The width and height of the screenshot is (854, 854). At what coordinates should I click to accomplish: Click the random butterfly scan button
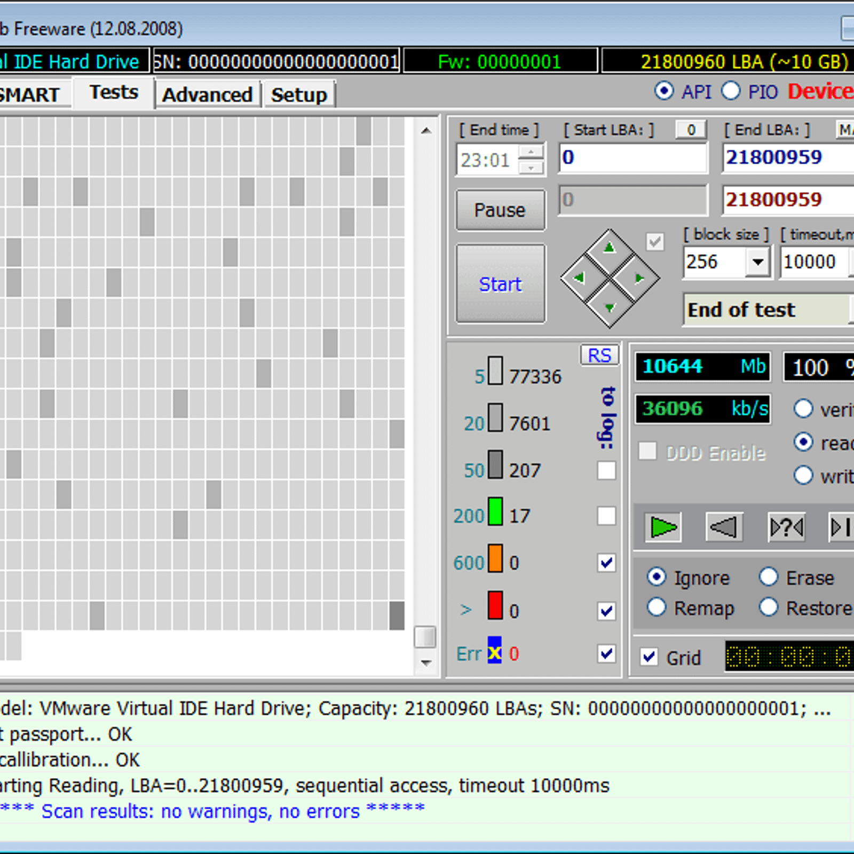coord(786,527)
